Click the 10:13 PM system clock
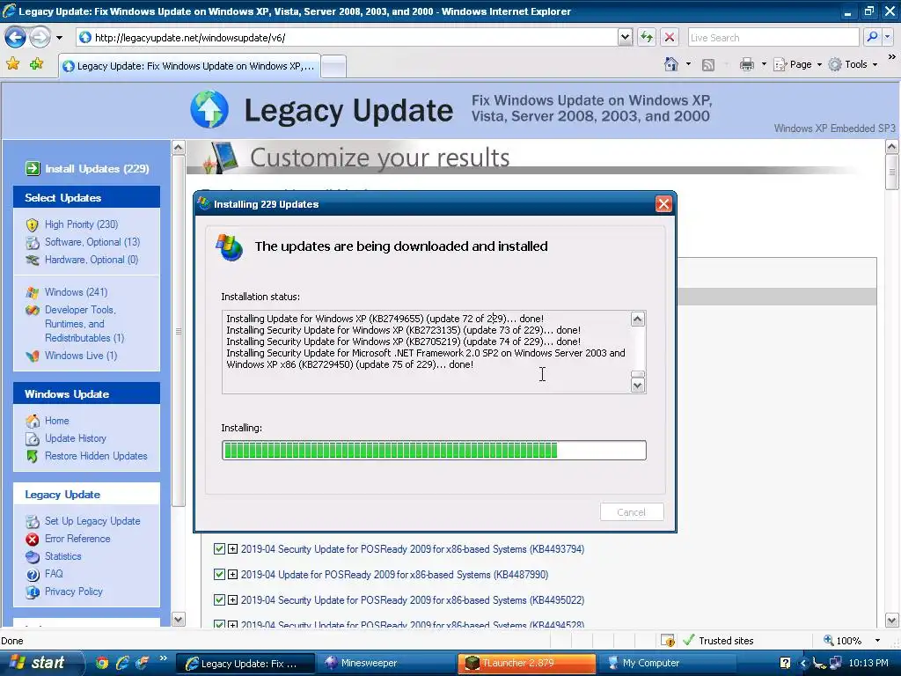Image resolution: width=901 pixels, height=676 pixels. pos(868,663)
